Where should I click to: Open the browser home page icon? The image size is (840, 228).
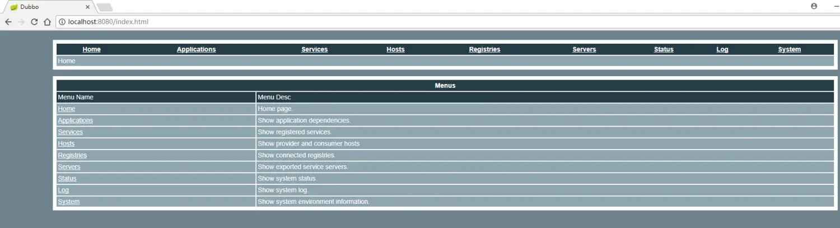[48, 22]
